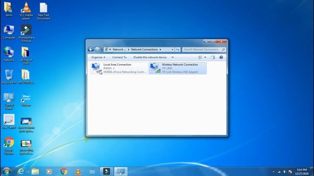
Task: Click the Back navigation arrow
Action: click(x=91, y=49)
